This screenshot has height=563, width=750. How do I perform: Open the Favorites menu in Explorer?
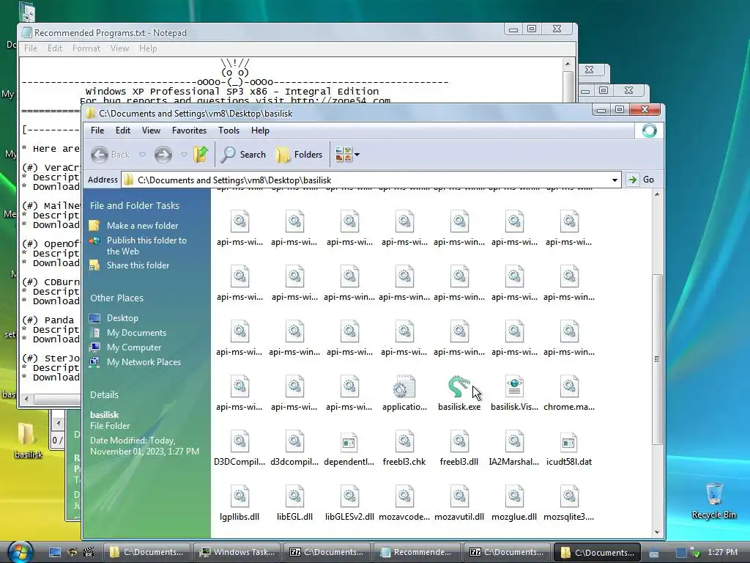coord(190,130)
